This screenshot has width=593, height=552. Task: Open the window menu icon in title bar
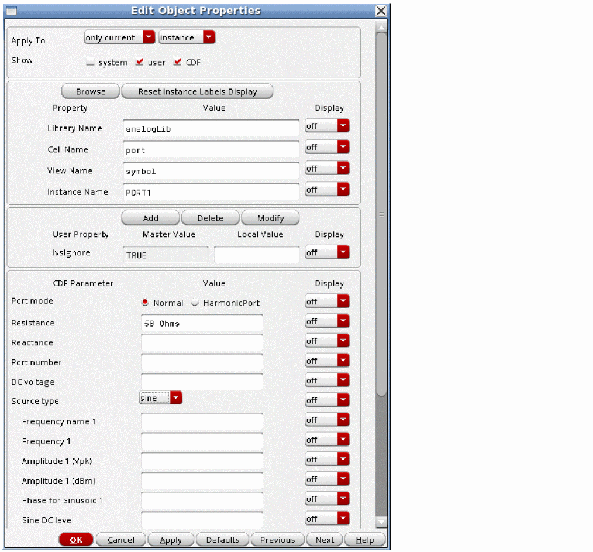(11, 11)
